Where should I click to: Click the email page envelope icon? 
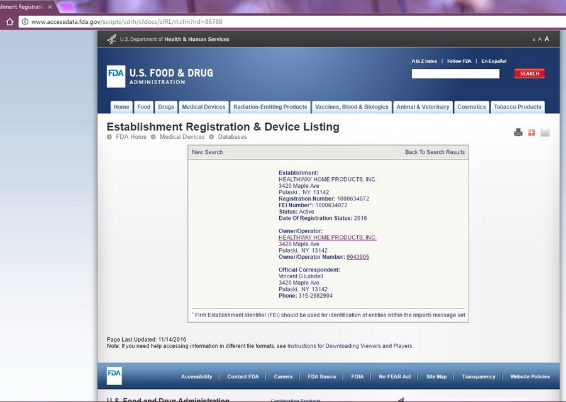[545, 133]
